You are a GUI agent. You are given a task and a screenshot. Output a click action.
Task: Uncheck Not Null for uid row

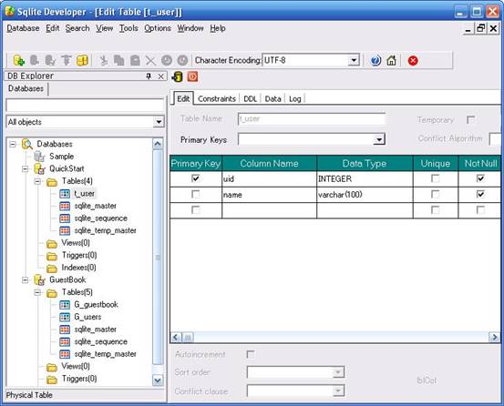coord(480,178)
